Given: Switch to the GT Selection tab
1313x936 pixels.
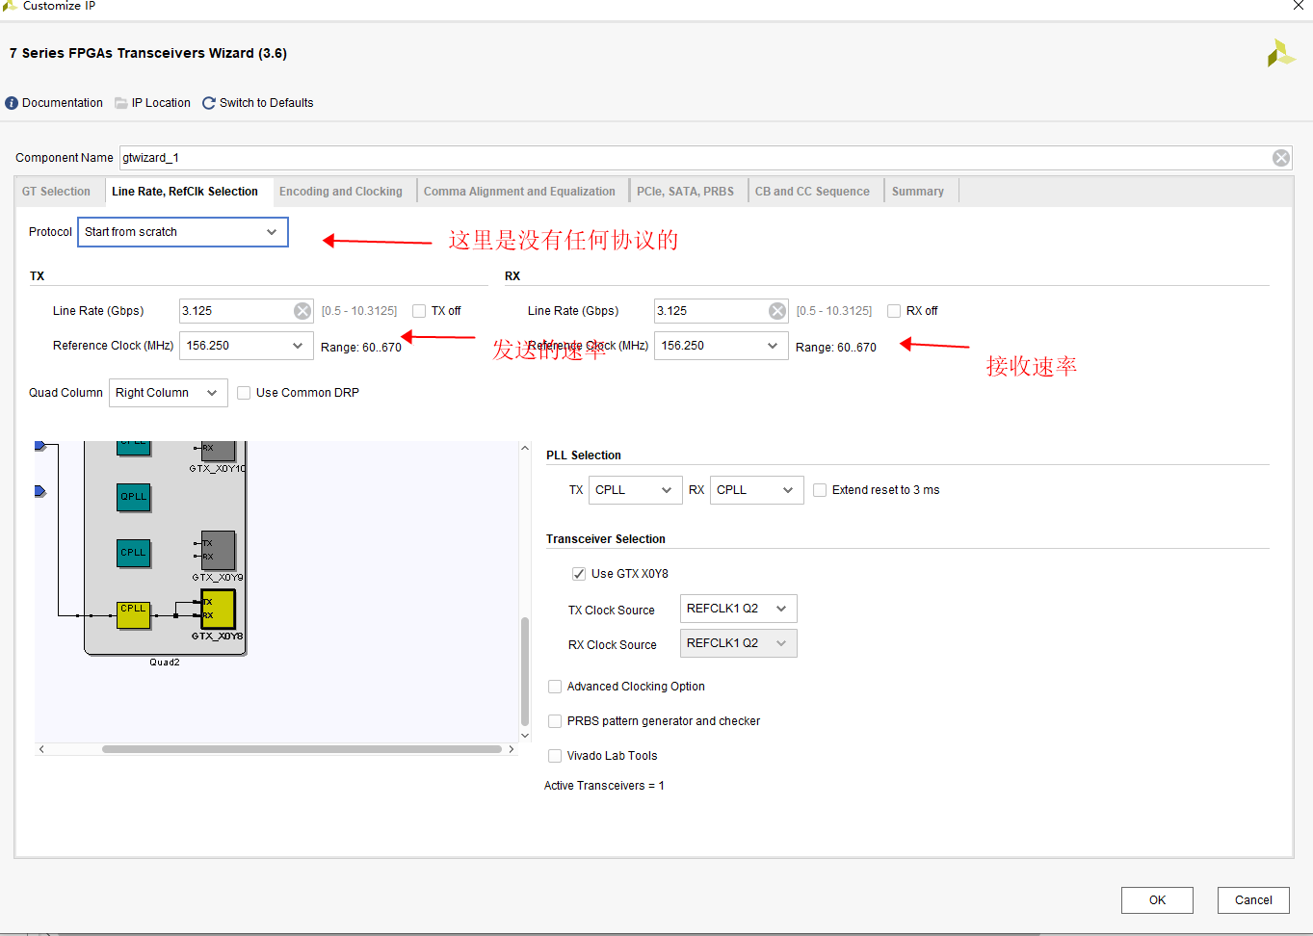Looking at the screenshot, I should click(x=56, y=192).
